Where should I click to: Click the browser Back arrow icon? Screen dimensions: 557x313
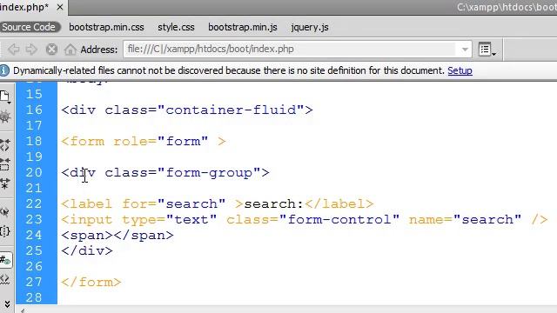pyautogui.click(x=14, y=50)
